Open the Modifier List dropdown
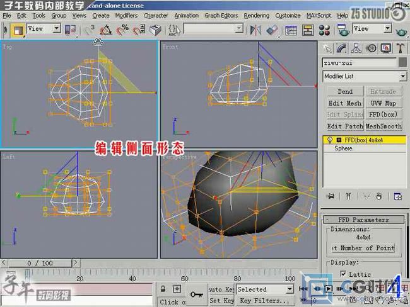410x307 pixels. pos(403,76)
